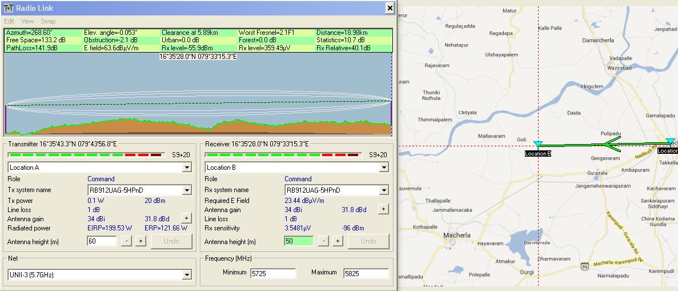The width and height of the screenshot is (678, 291).
Task: Click the transmitter Undo button
Action: (172, 241)
